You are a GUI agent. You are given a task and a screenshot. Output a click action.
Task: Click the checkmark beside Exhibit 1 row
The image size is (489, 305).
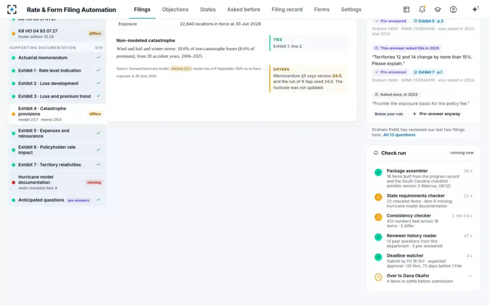(98, 70)
